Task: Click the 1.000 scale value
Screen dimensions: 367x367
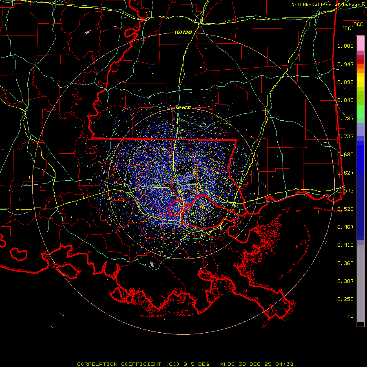Action: click(345, 46)
